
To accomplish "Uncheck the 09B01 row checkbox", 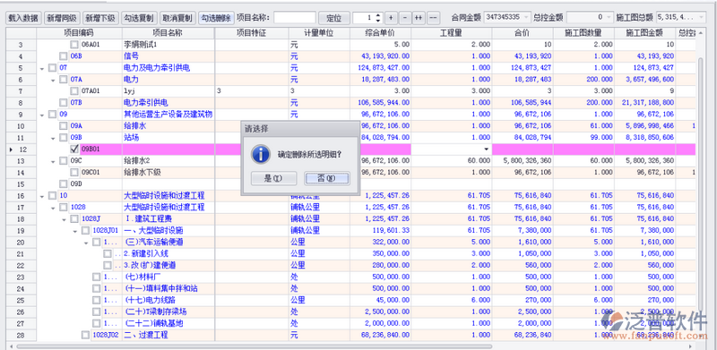I will pyautogui.click(x=75, y=149).
